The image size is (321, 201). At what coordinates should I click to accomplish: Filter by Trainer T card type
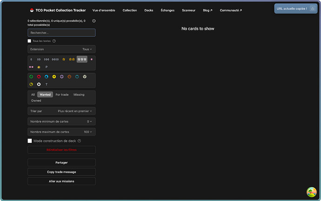(47, 84)
